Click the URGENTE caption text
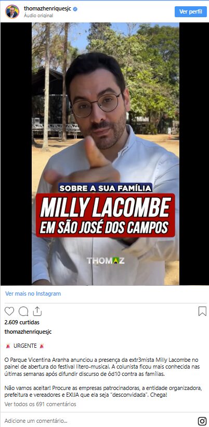 [x=25, y=346]
